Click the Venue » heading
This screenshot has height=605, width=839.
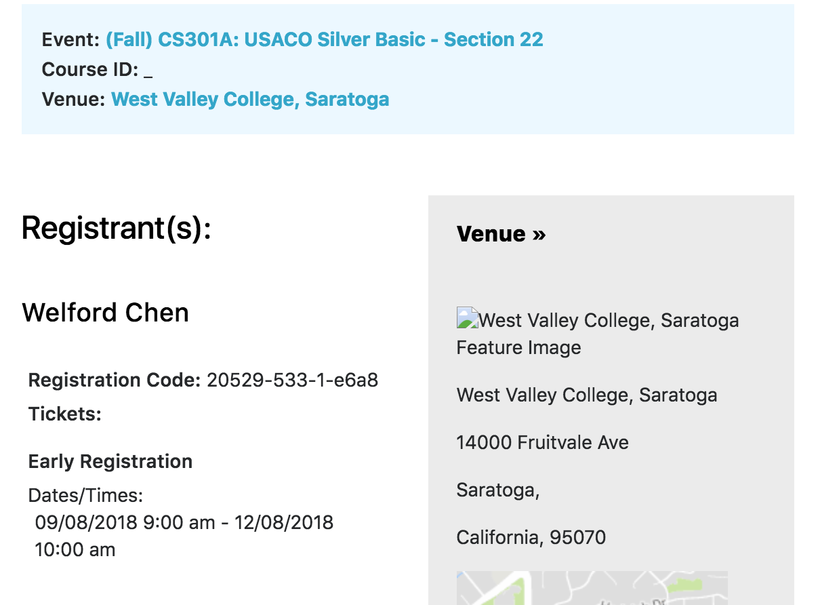pyautogui.click(x=501, y=233)
